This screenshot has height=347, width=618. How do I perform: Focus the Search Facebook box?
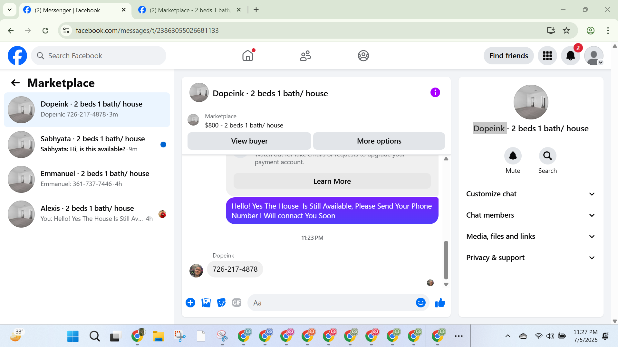point(99,56)
